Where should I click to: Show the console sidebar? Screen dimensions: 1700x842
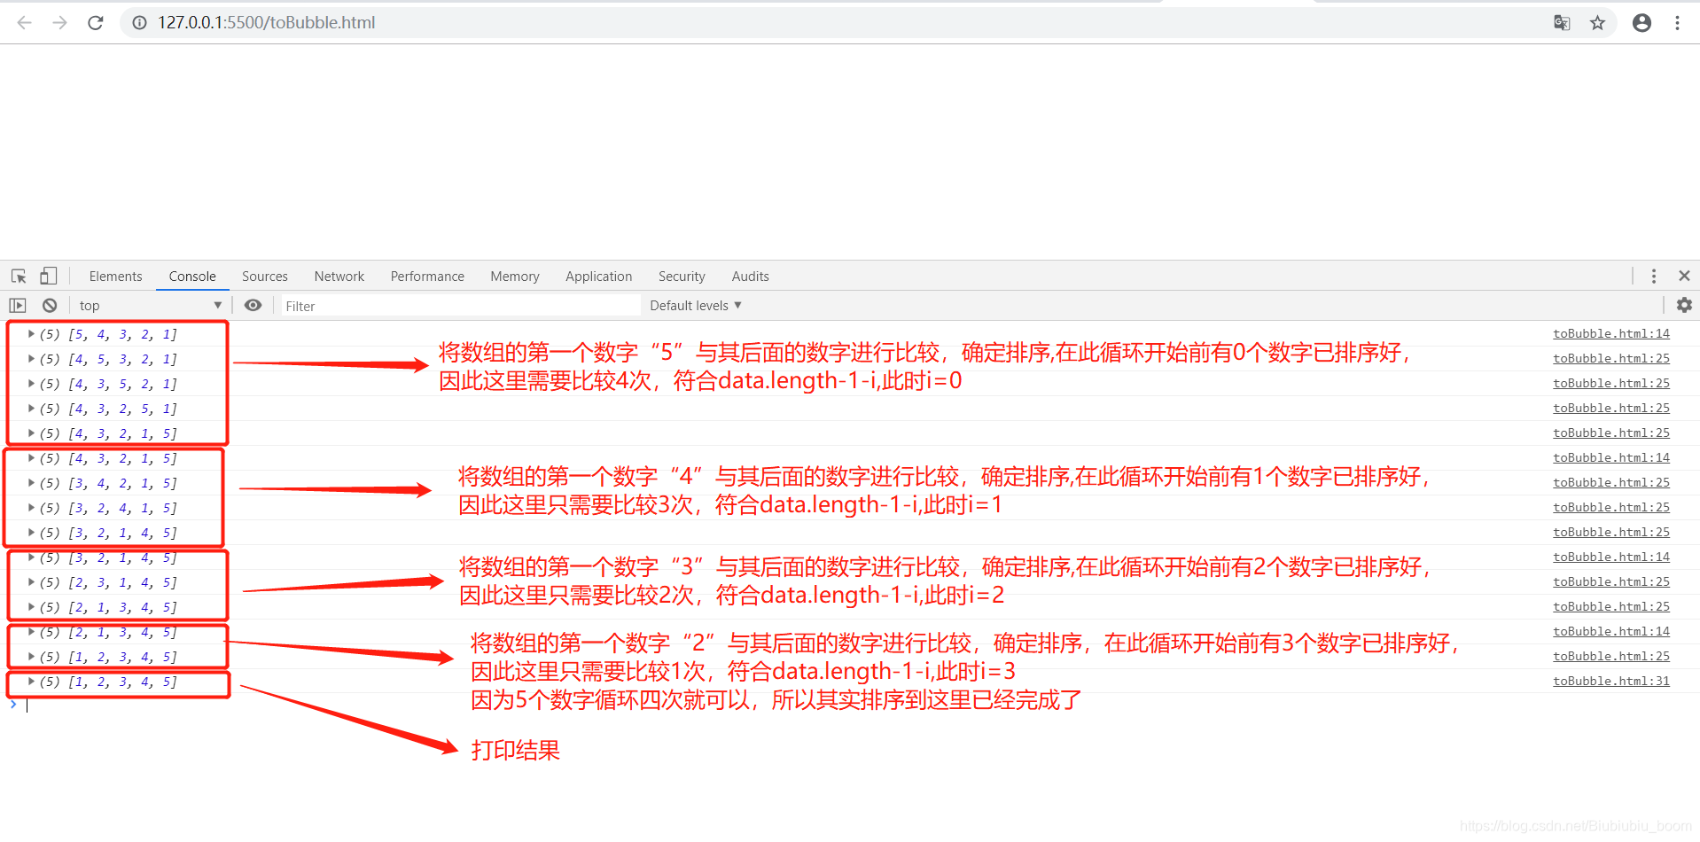point(18,305)
